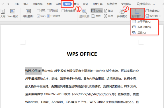164x108 pixels.
Task: Enable the 标尺 ruler checkbox
Action: coord(38,10)
